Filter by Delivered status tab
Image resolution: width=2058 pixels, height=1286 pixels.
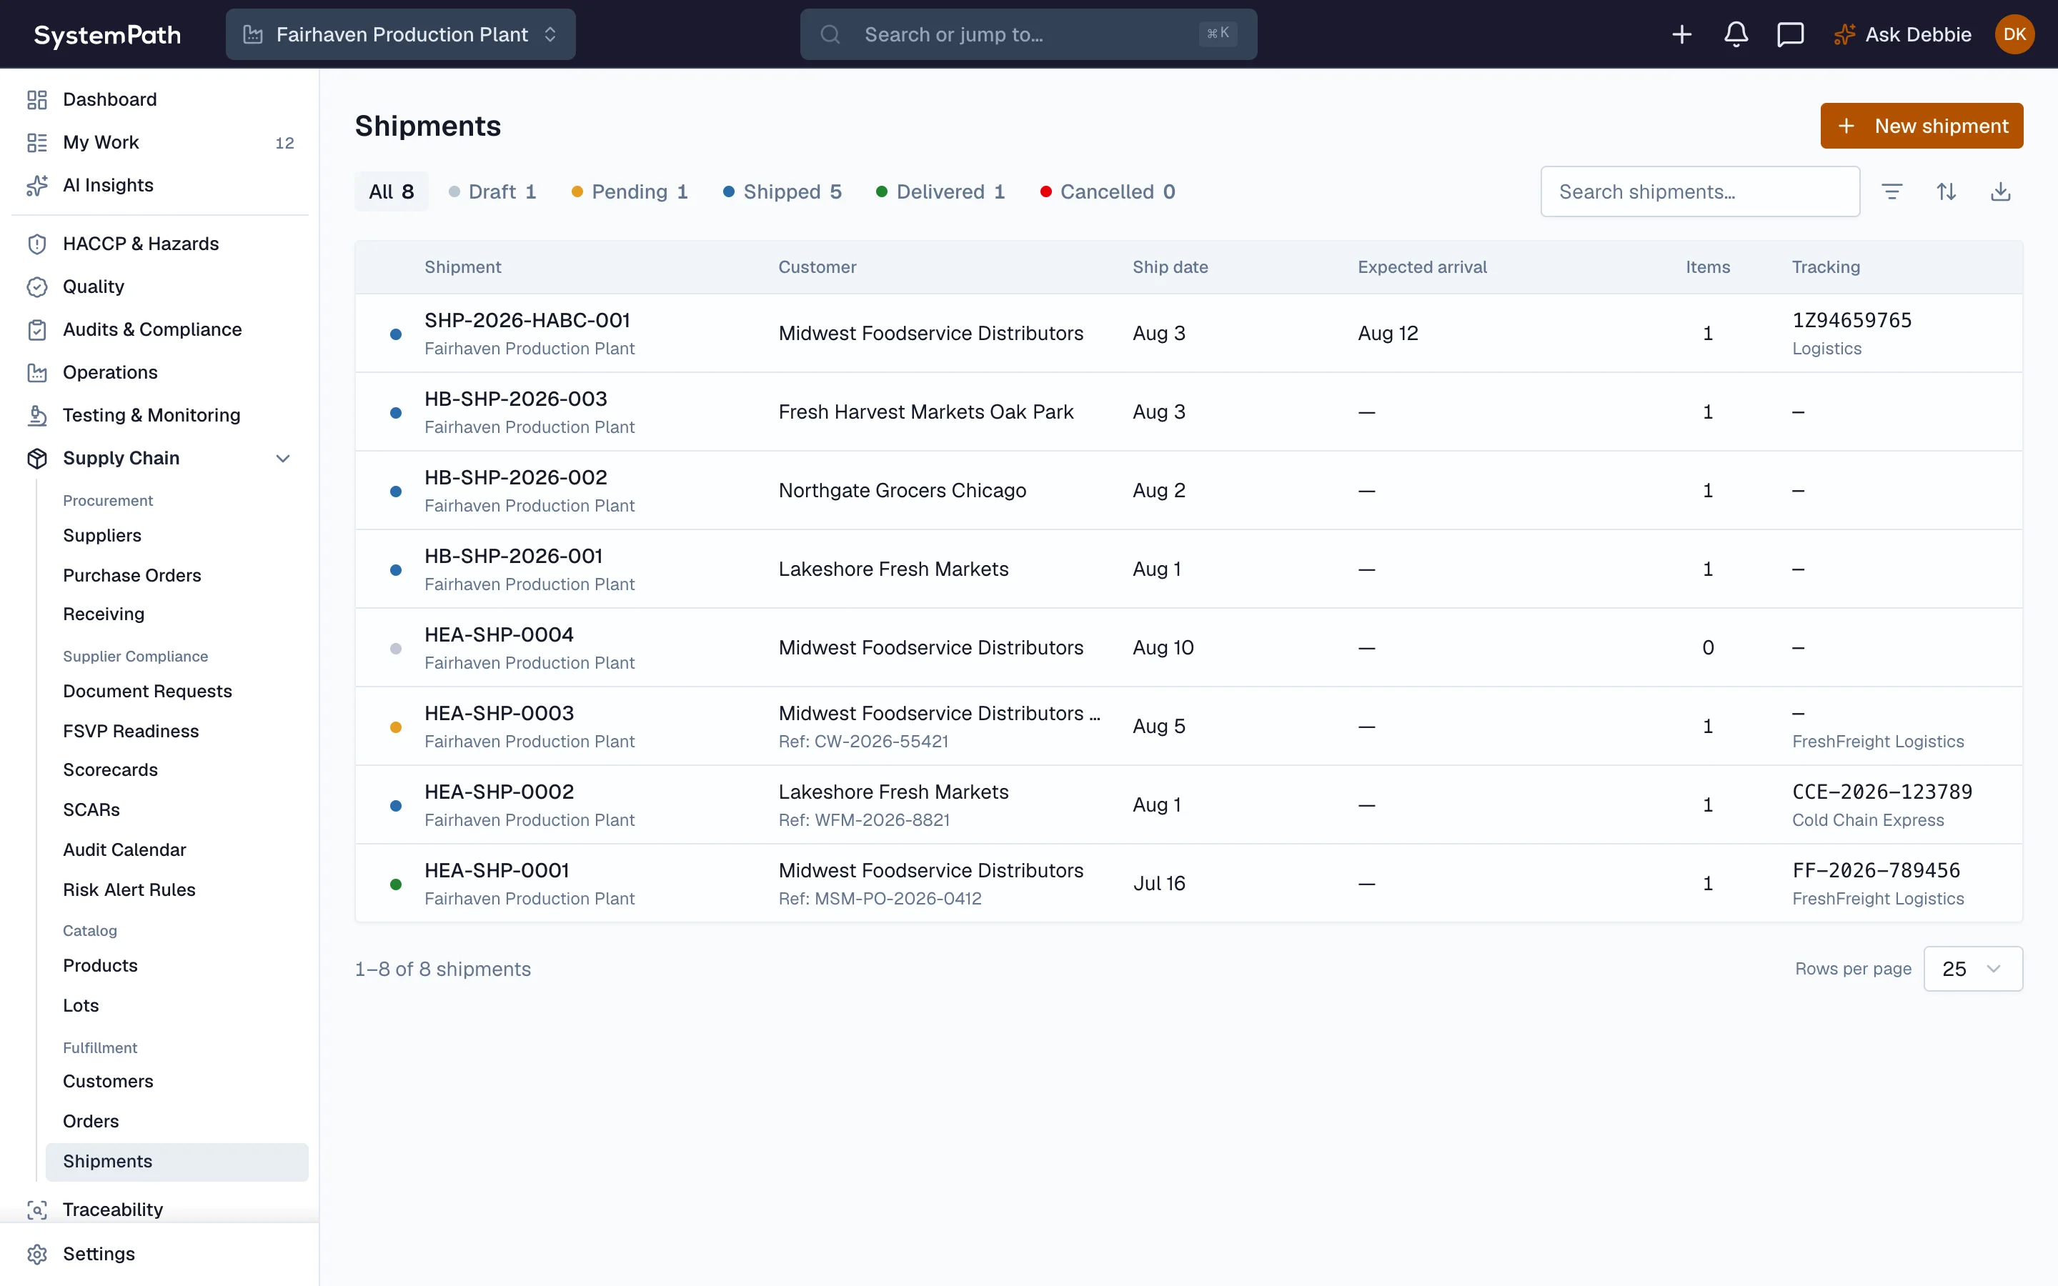click(940, 191)
